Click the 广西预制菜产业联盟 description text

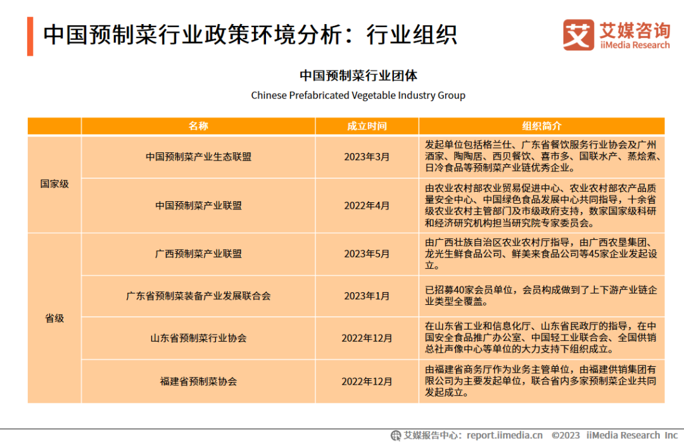(537, 254)
